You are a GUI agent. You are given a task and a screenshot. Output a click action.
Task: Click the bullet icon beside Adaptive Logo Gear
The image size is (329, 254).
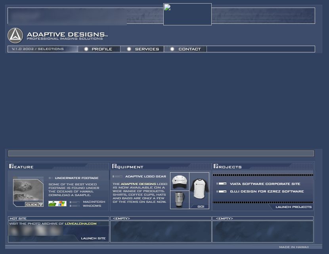(117, 177)
